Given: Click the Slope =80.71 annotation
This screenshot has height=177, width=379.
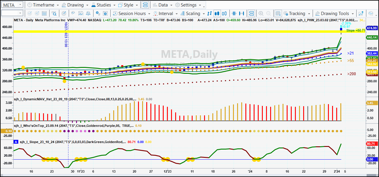Looking at the screenshot, I should point(356,31).
